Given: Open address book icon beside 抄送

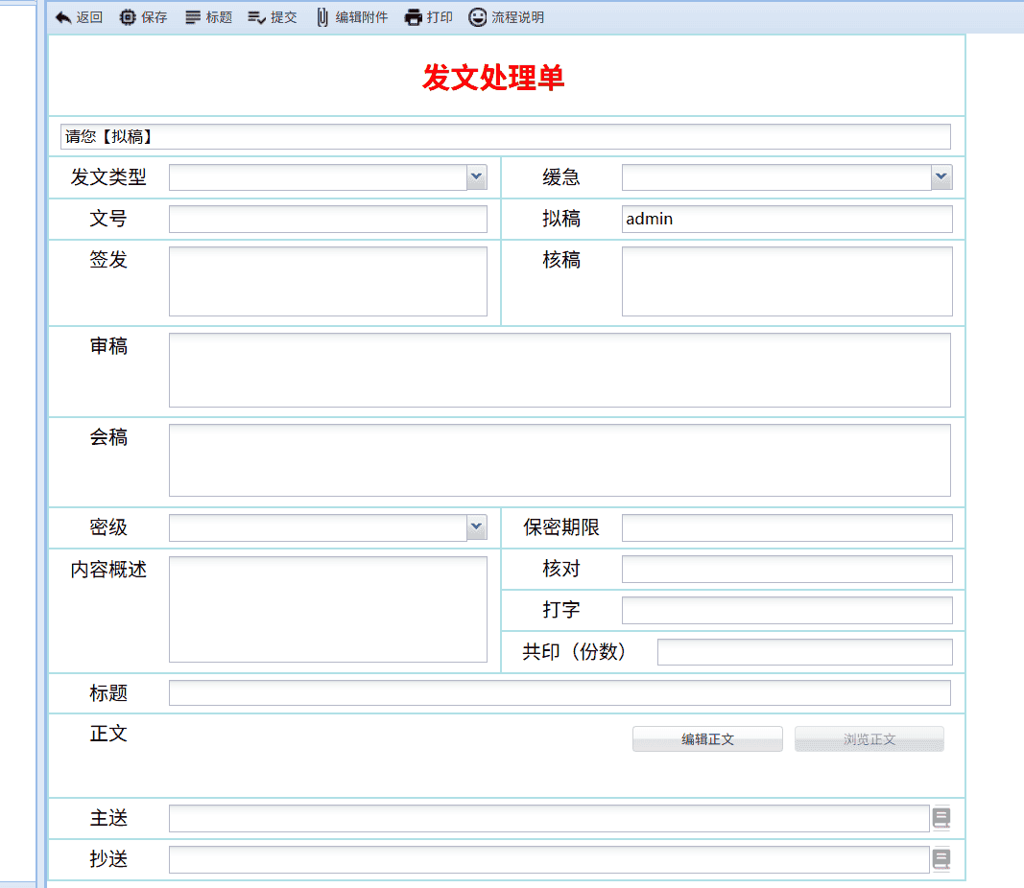Looking at the screenshot, I should point(941,859).
